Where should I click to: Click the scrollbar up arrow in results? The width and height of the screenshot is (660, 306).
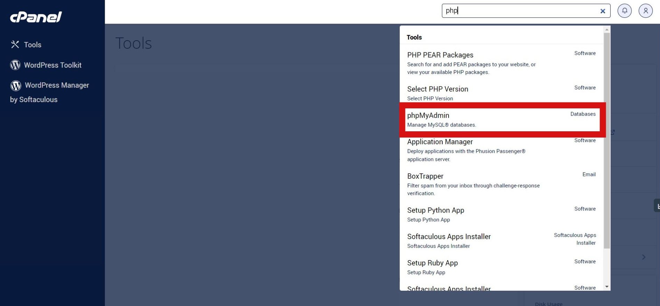click(x=607, y=30)
